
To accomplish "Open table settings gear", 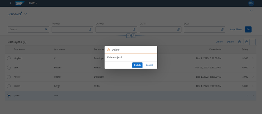I will pos(239,42).
